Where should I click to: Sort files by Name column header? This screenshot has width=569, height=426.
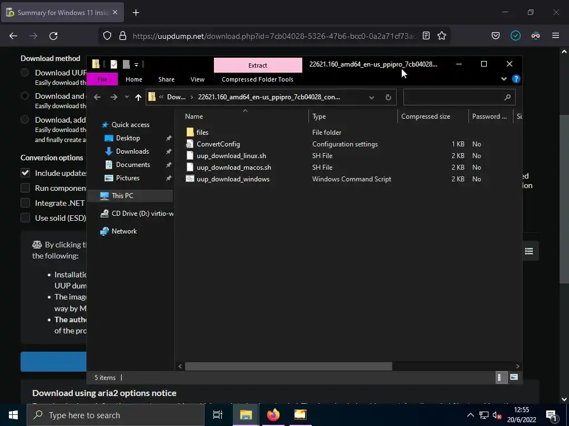click(x=245, y=116)
